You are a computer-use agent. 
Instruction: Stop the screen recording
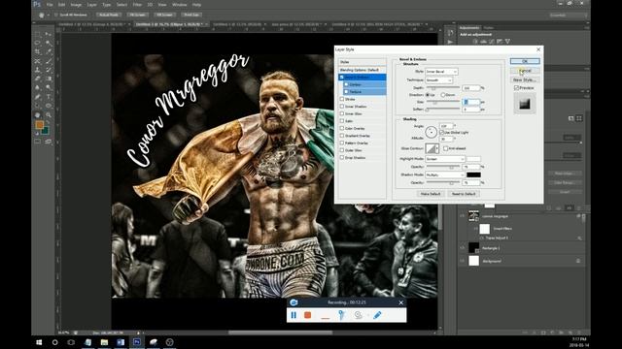(307, 315)
